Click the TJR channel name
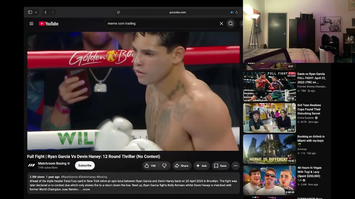The height and width of the screenshot is (199, 355). click(300, 180)
